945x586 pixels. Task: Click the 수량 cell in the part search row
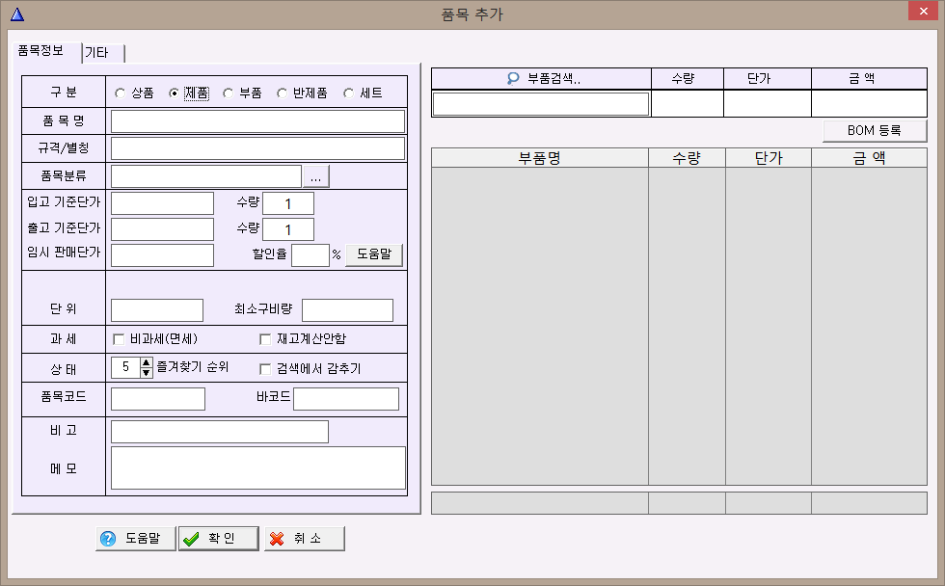(x=687, y=103)
